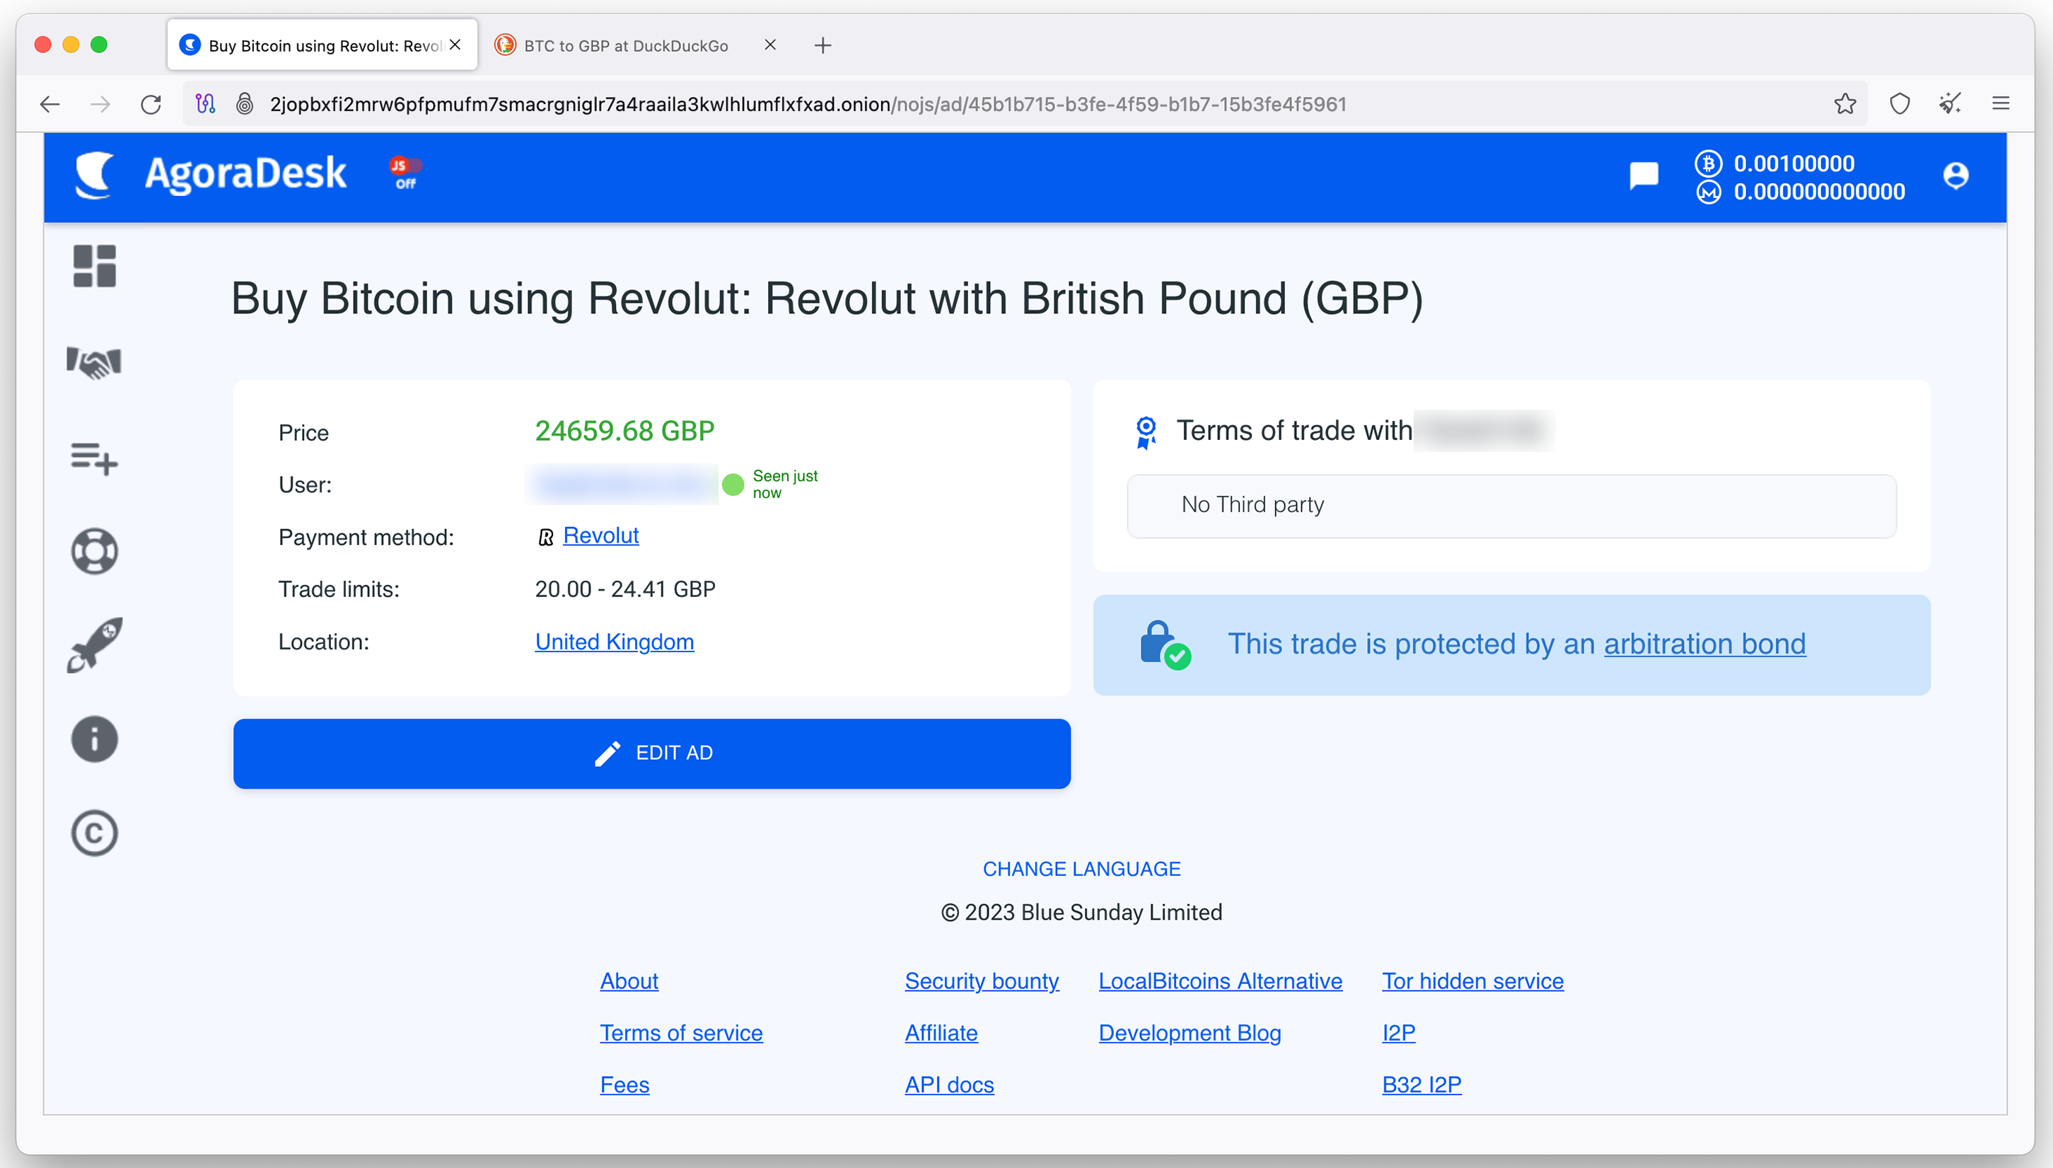Open the handshake trades icon

click(95, 363)
